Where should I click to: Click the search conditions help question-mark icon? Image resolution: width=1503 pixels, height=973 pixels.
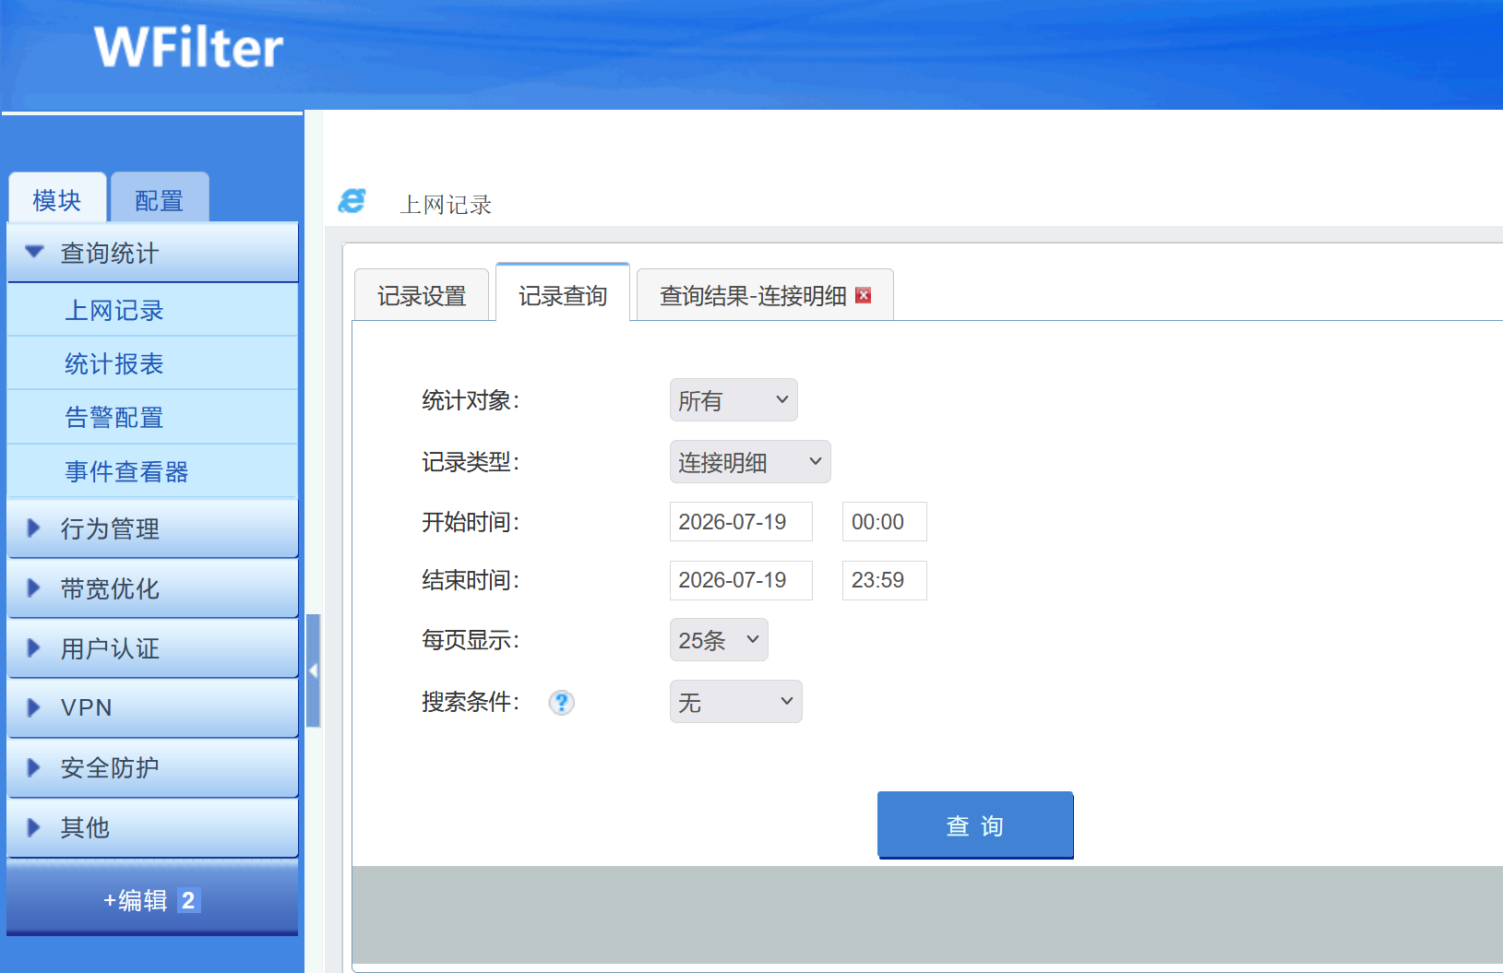(x=561, y=703)
